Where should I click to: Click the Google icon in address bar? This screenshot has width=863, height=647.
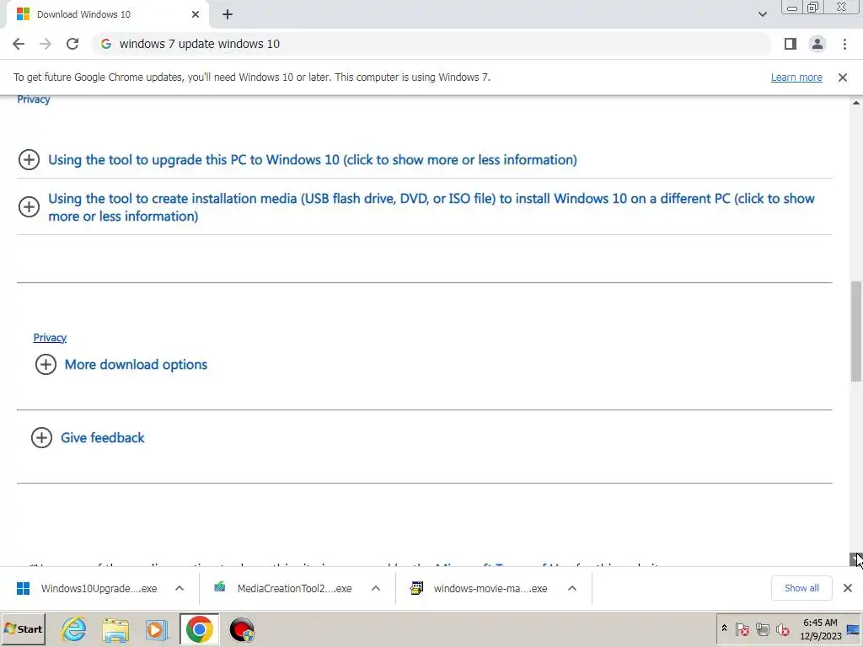[106, 44]
